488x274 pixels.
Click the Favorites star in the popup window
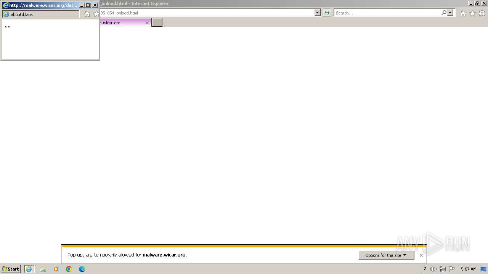pyautogui.click(x=96, y=14)
